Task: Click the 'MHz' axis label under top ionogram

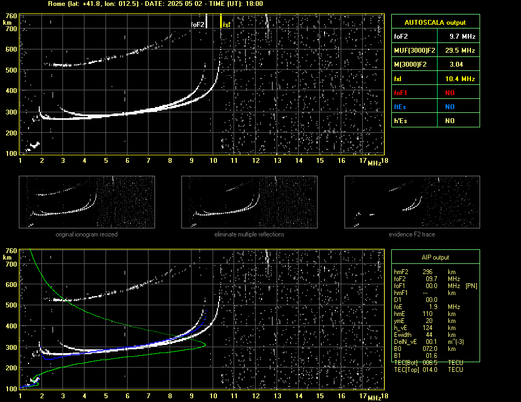Action: [375, 163]
